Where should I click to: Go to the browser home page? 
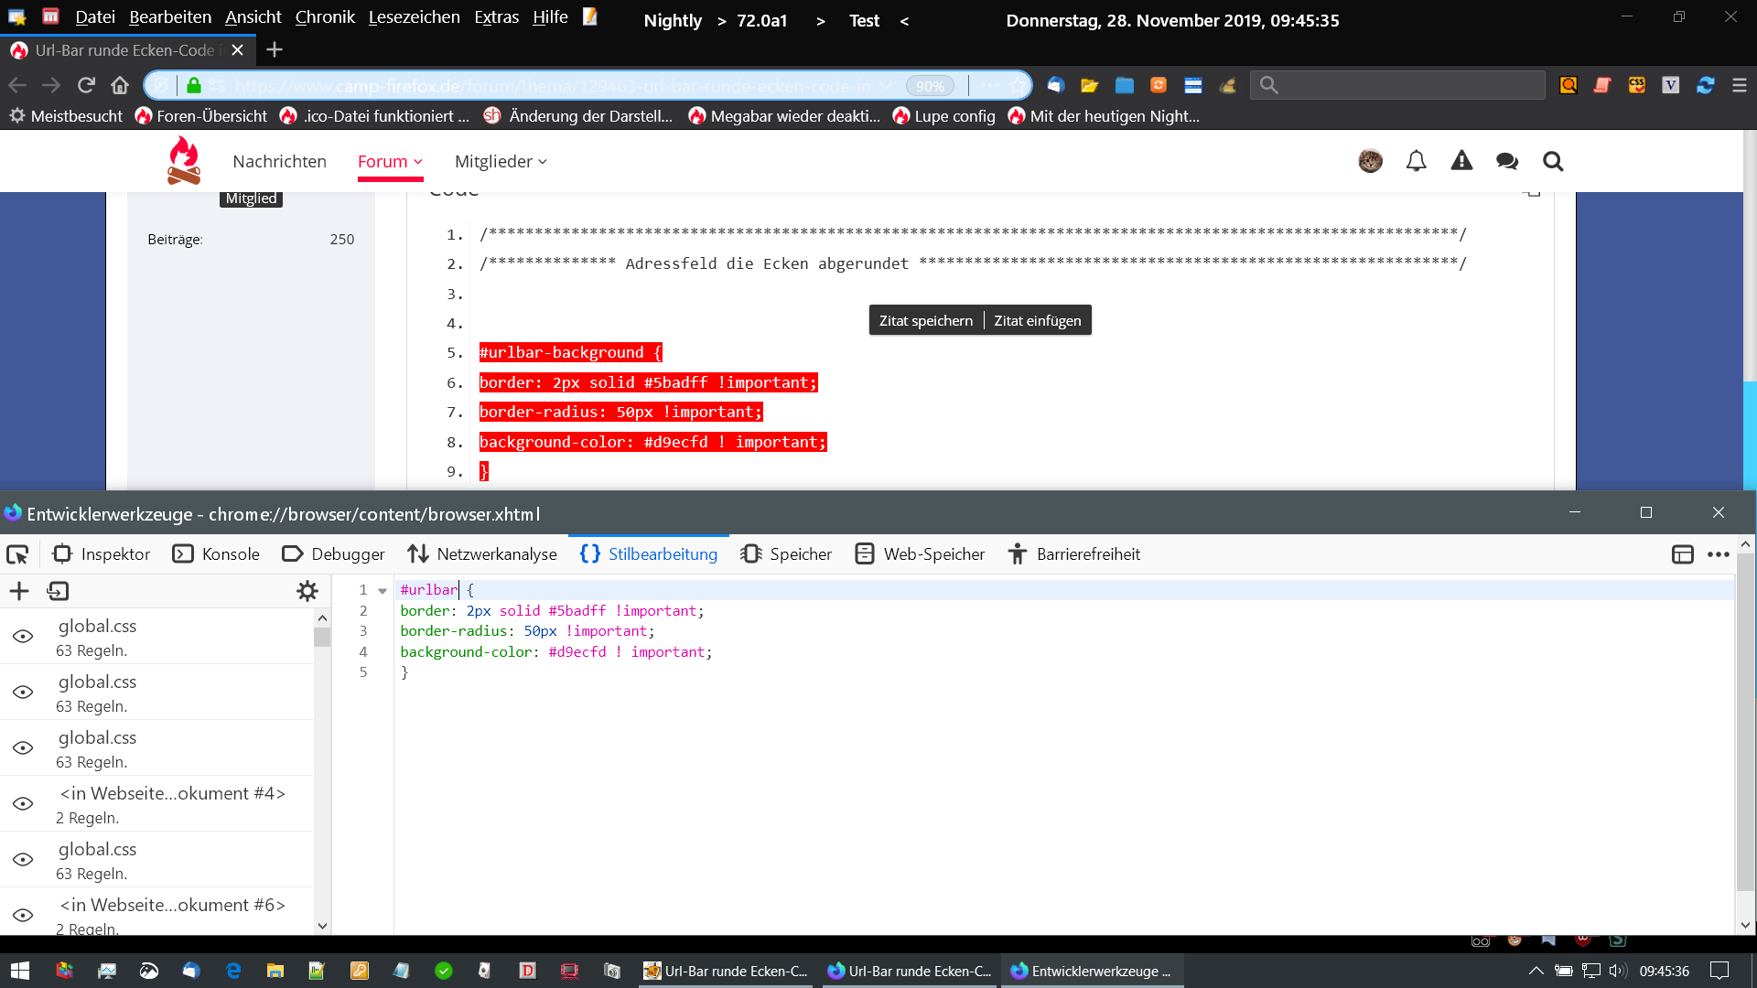pos(120,85)
